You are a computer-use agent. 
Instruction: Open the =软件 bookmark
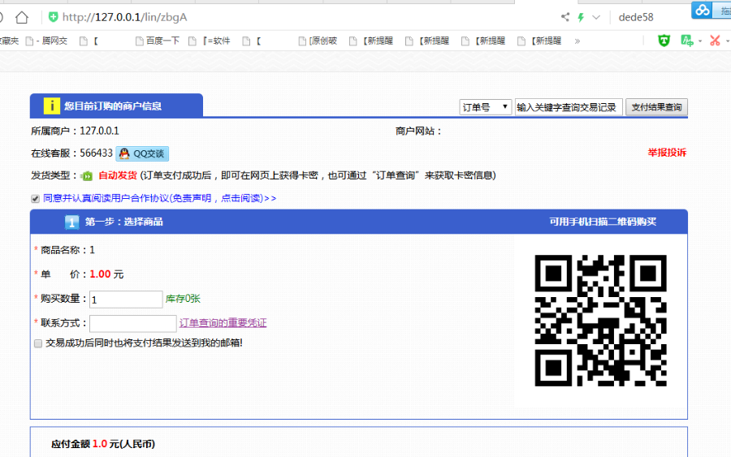(x=210, y=41)
